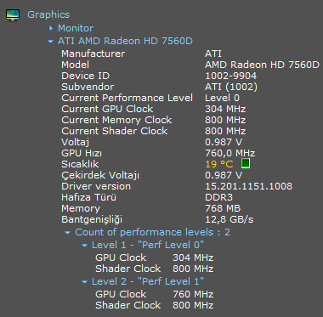
Task: Click driver version 15.201.1151.1008
Action: (x=248, y=186)
